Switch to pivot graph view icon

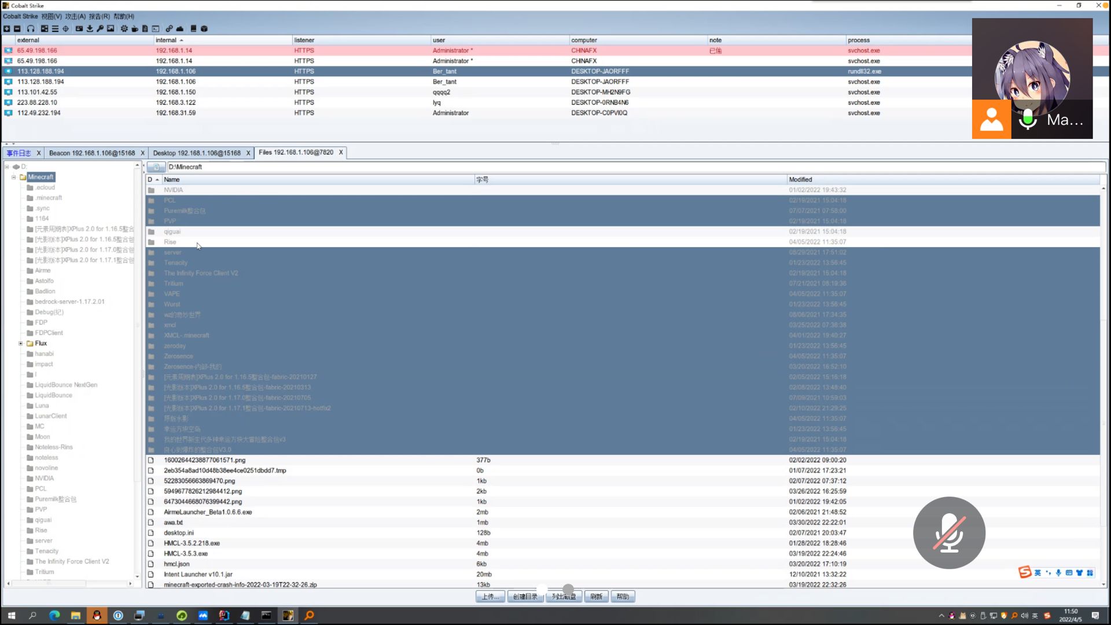coord(45,28)
